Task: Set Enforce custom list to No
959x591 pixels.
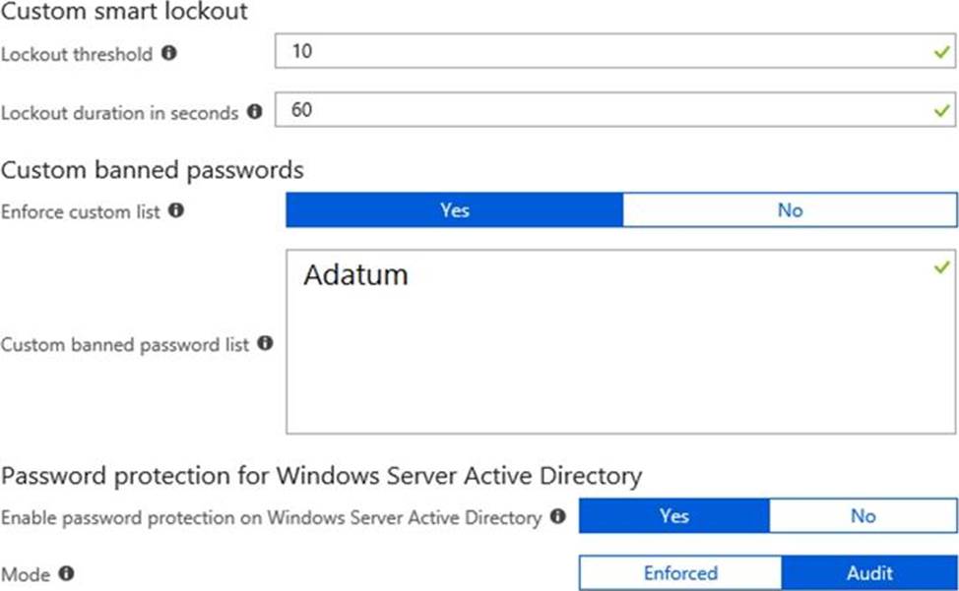Action: tap(790, 210)
